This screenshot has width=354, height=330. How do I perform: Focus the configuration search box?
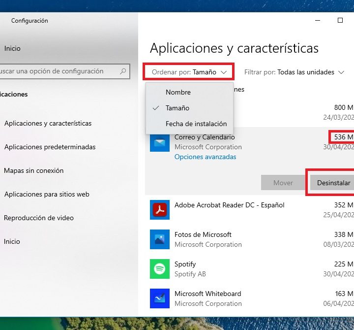point(64,71)
